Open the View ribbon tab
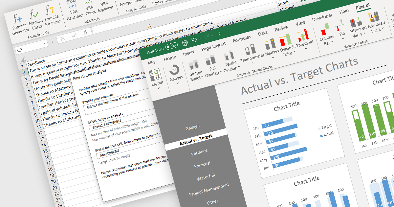Screen dimensions: 394x207 point(300,23)
